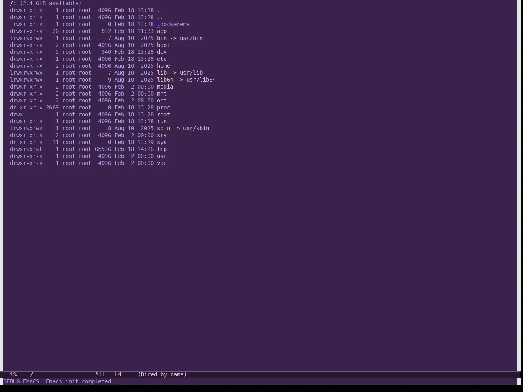This screenshot has width=523, height=392.
Task: Open the root directory entry
Action: tap(163, 114)
